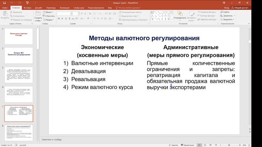Toggle underline Ч formatting

(x=66, y=18)
